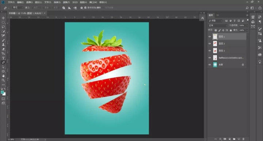Screen dimensions: 263x141
Task: Select the Move tool
Action: pos(3,18)
